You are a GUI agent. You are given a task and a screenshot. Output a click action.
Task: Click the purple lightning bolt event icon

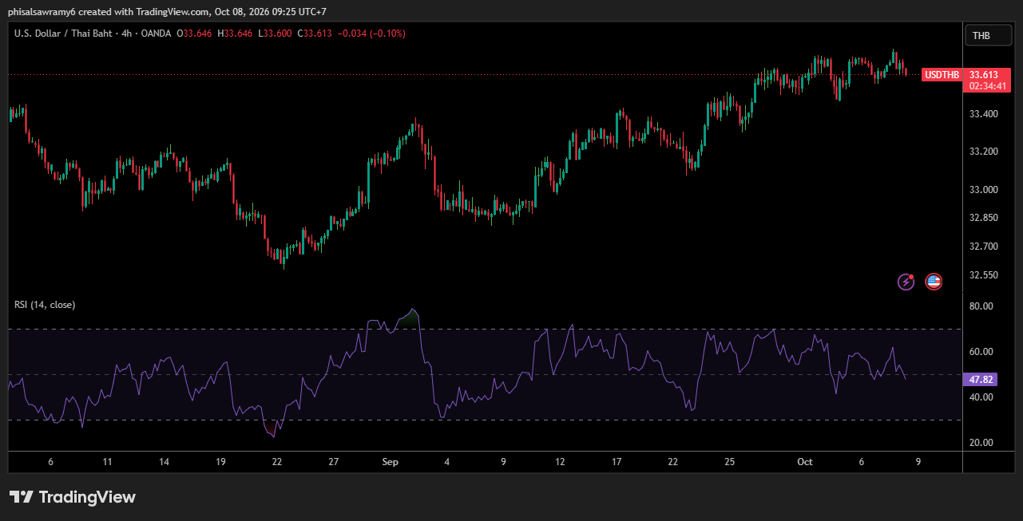click(906, 281)
